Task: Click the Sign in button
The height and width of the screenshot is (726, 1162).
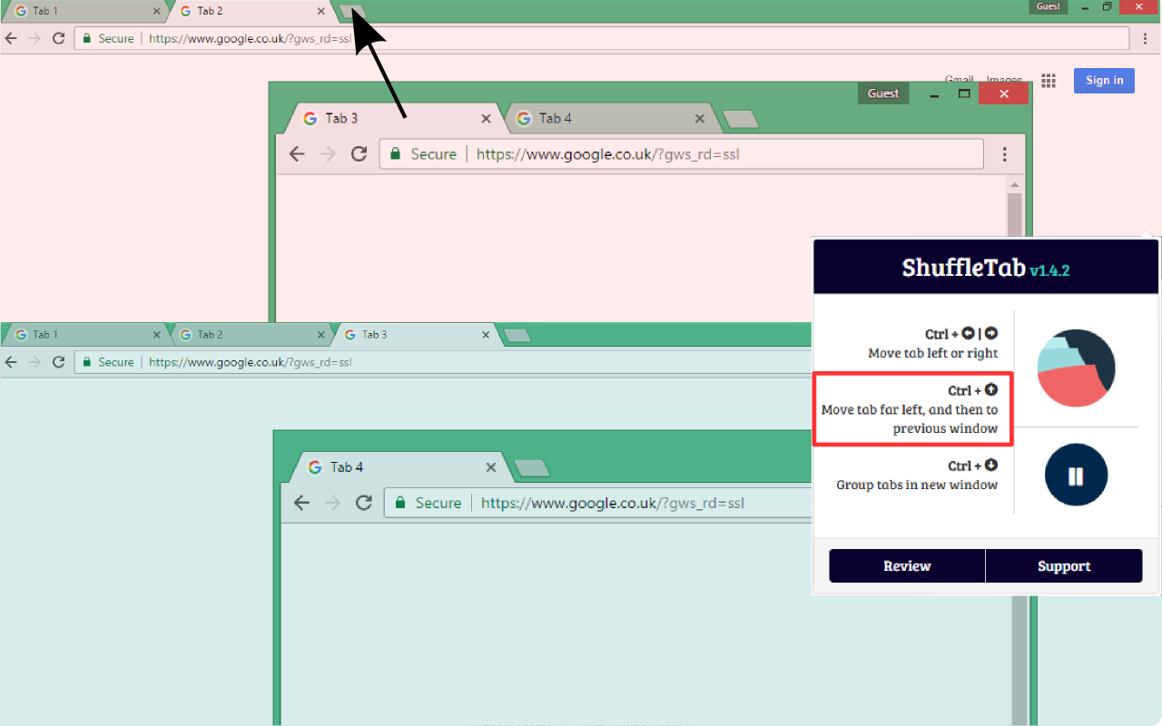Action: click(1104, 80)
